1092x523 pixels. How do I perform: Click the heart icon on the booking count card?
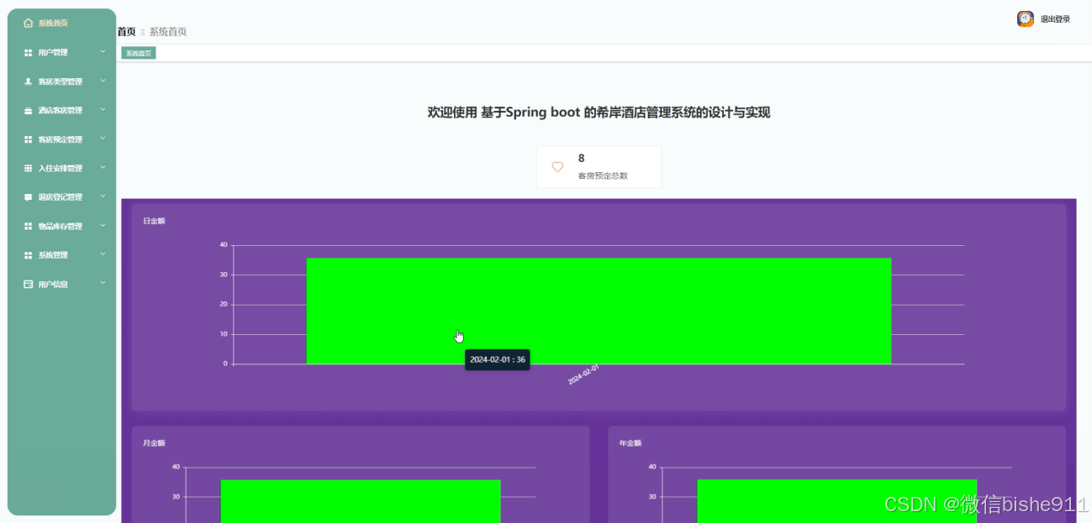(557, 167)
